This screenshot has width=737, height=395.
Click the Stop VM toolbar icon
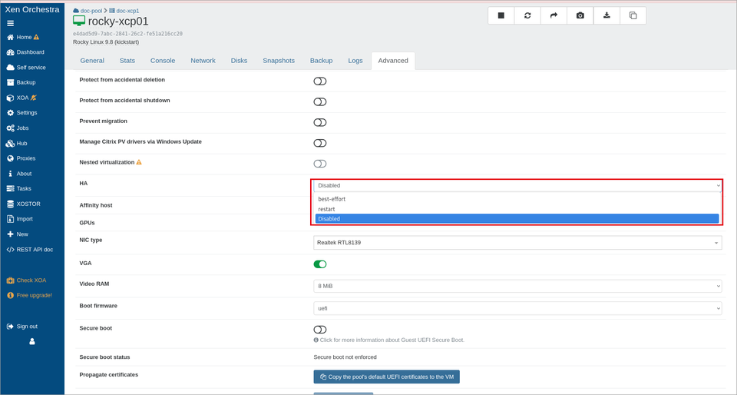(501, 15)
